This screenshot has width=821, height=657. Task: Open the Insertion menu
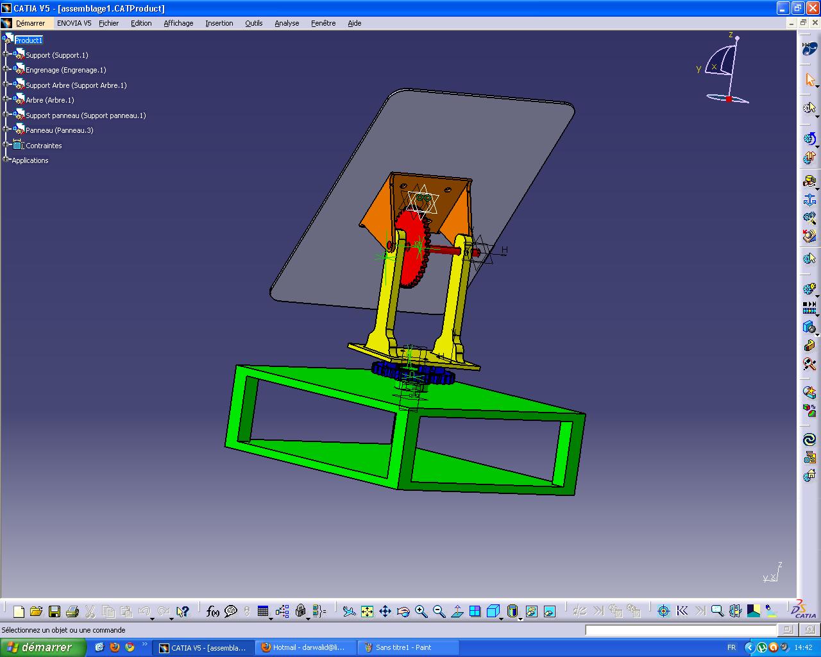point(219,23)
